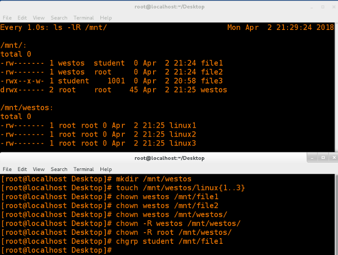
Task: Click the 'chown -R root /mnt/westos/' command
Action: point(174,232)
